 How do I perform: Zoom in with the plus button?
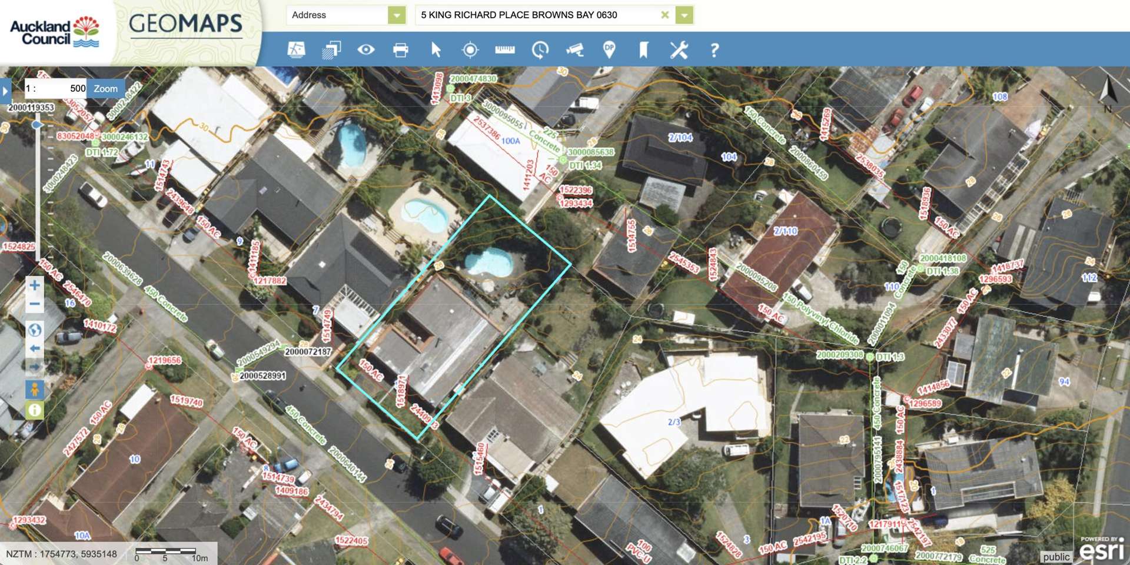pos(35,285)
